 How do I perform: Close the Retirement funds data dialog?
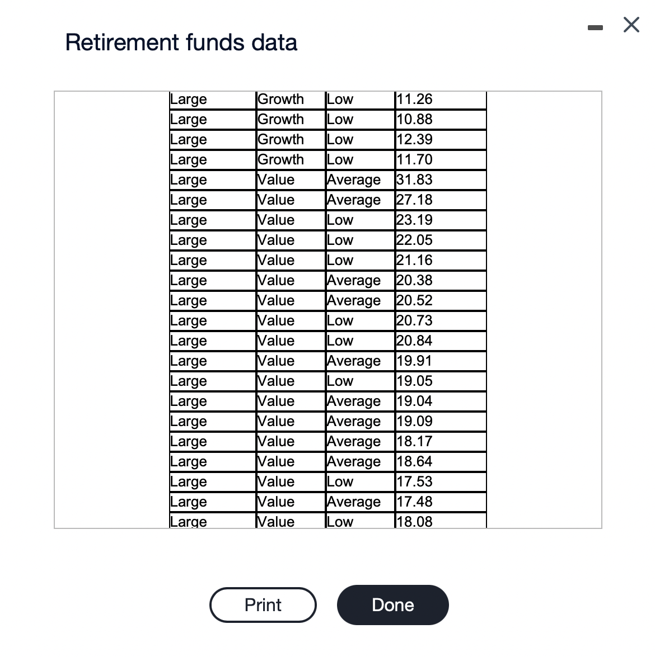(x=630, y=25)
